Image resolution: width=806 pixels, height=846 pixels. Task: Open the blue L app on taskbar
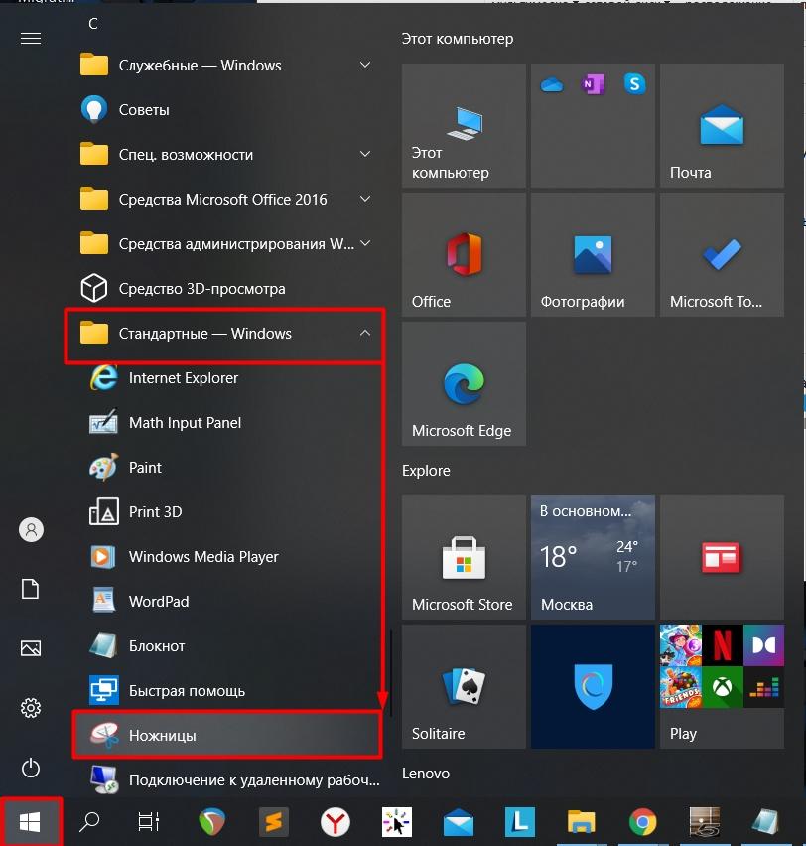pos(520,822)
